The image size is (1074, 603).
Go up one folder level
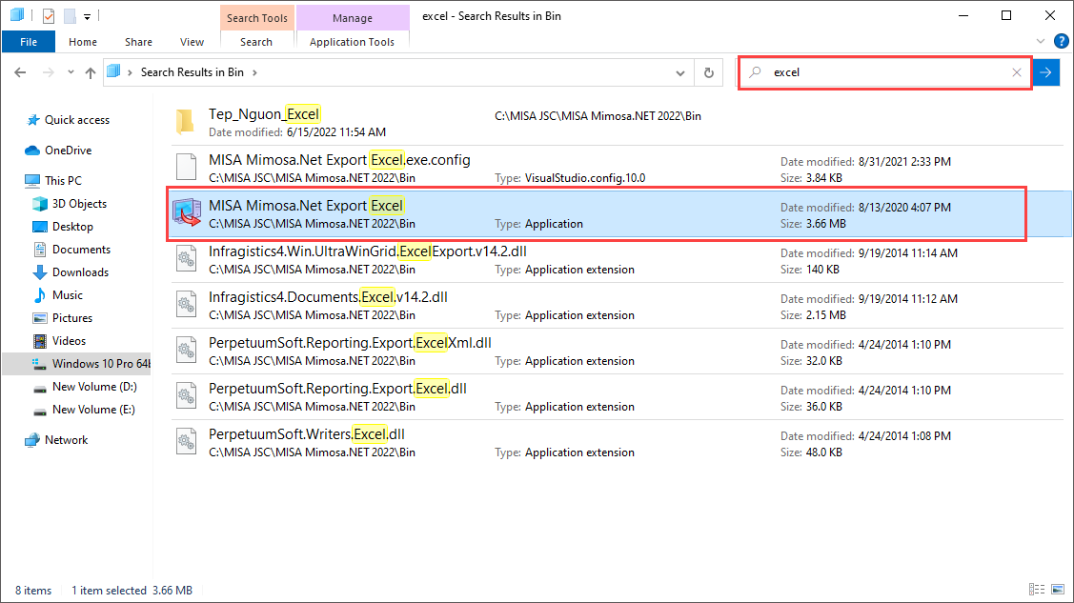tap(90, 72)
